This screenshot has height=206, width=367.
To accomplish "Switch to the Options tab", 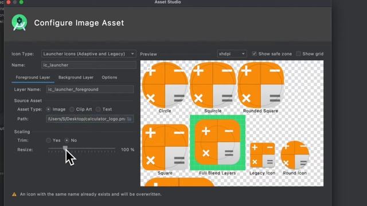I will [x=110, y=77].
